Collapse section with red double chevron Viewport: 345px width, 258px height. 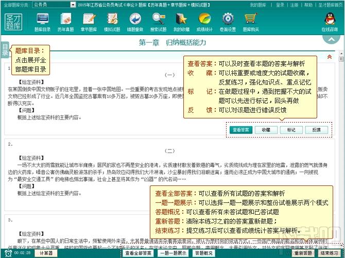tap(330, 57)
